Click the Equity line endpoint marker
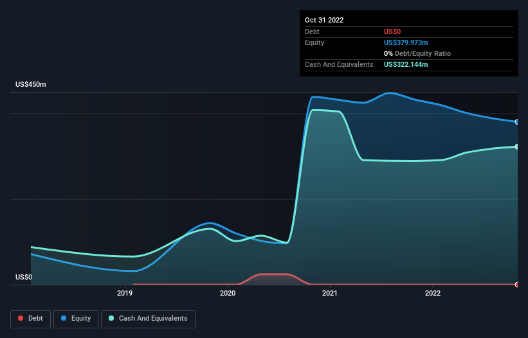The image size is (528, 338). tap(517, 121)
